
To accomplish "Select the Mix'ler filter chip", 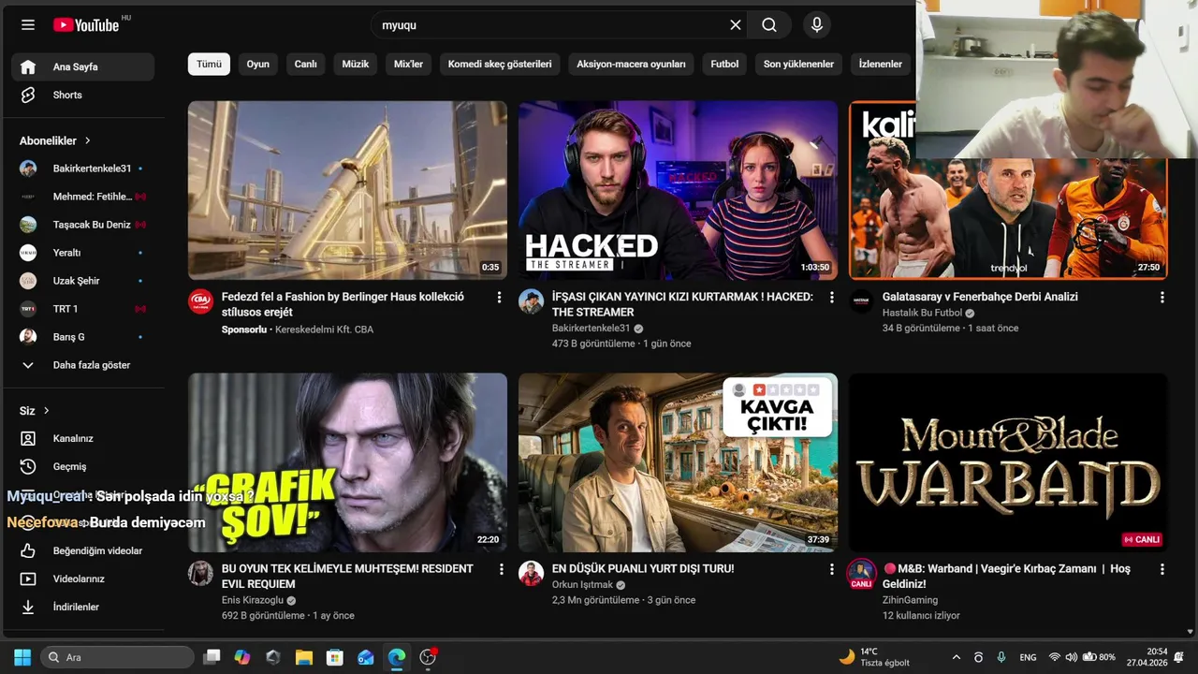I will click(x=409, y=64).
